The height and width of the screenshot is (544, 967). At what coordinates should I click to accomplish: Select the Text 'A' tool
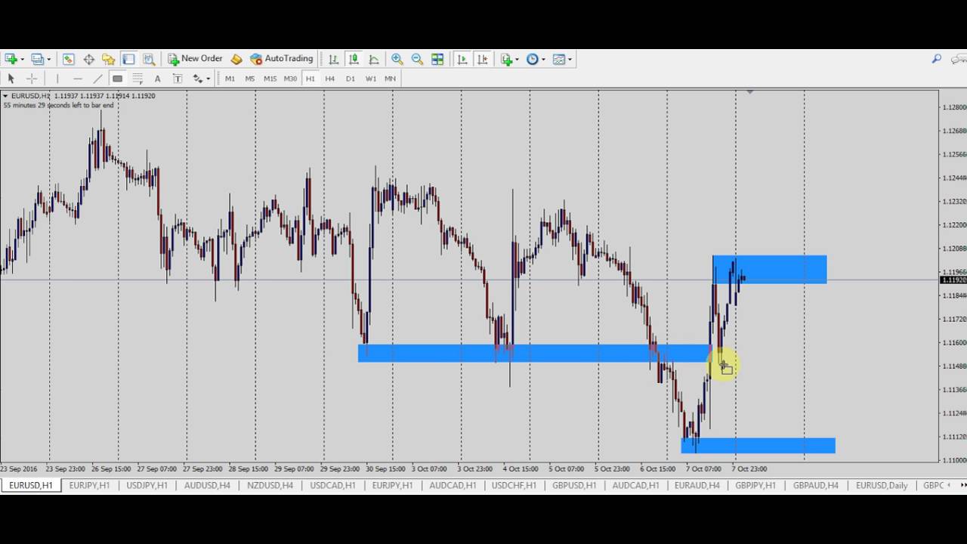point(157,79)
